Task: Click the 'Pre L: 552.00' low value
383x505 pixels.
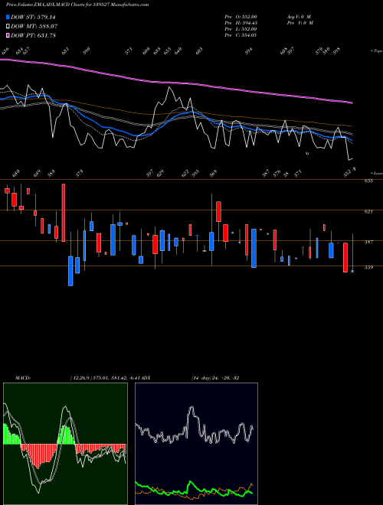Action: tap(241, 29)
